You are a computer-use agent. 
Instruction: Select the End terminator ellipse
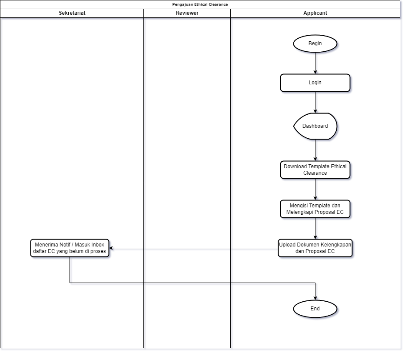315,309
